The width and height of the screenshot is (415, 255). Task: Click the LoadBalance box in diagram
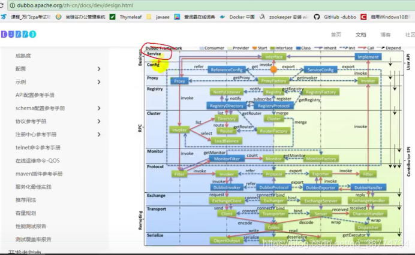click(x=227, y=141)
